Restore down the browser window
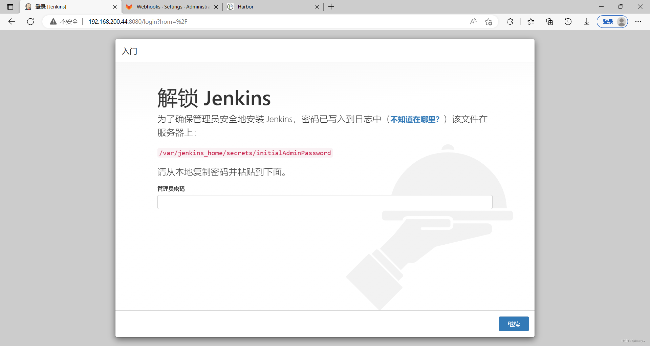The width and height of the screenshot is (650, 346). 621,7
